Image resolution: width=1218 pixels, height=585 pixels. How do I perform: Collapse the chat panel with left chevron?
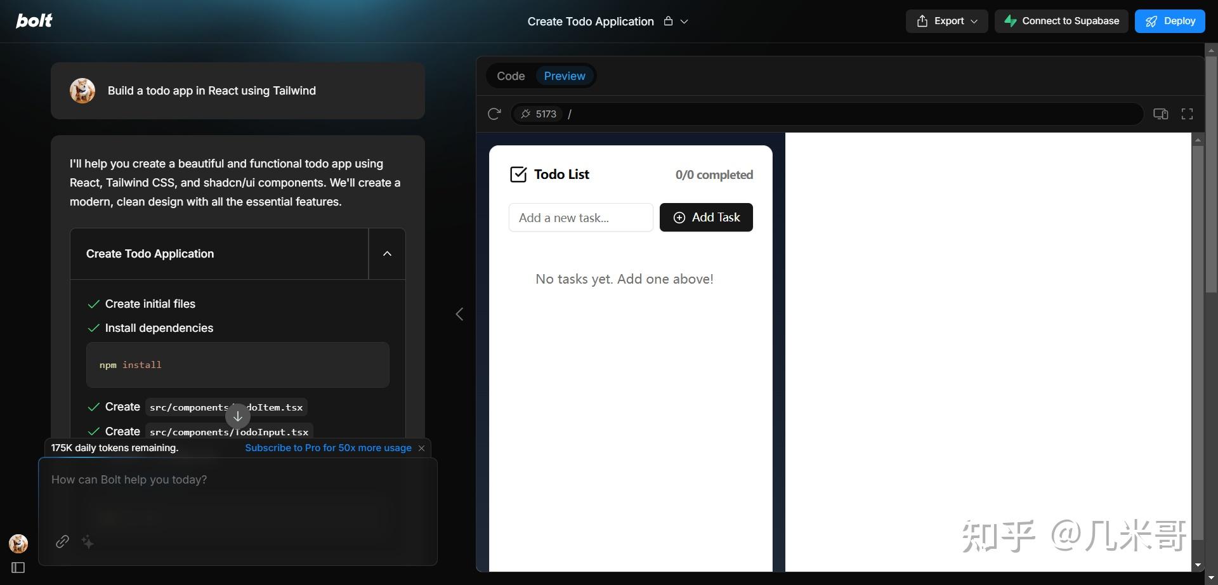click(x=459, y=314)
